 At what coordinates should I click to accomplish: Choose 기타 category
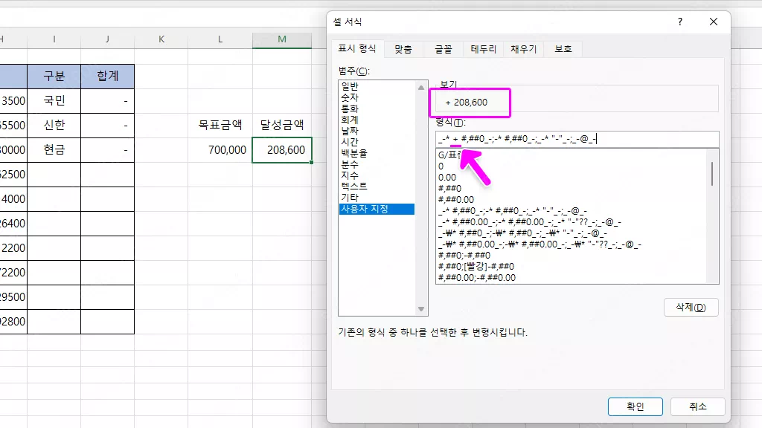coord(377,198)
